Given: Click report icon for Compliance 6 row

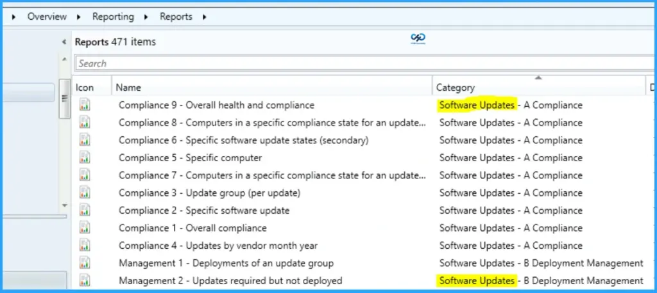Looking at the screenshot, I should click(x=85, y=140).
